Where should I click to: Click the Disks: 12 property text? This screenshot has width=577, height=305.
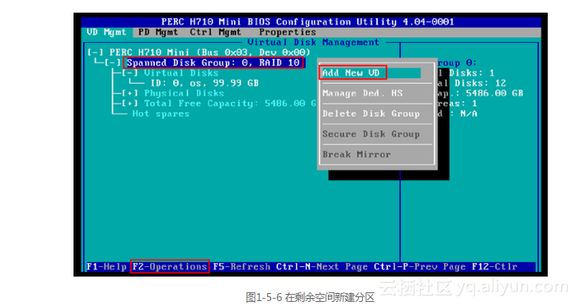pyautogui.click(x=481, y=83)
